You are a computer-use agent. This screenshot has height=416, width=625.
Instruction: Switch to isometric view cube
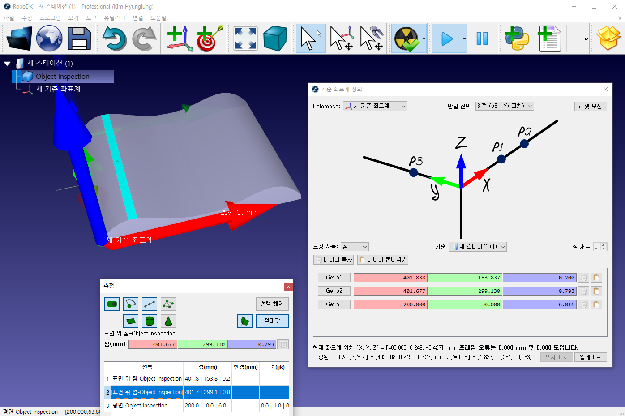point(275,39)
